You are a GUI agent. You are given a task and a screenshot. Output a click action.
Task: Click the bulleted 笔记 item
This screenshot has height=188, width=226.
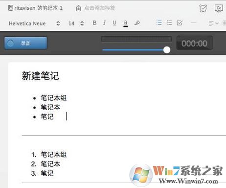tap(47, 117)
